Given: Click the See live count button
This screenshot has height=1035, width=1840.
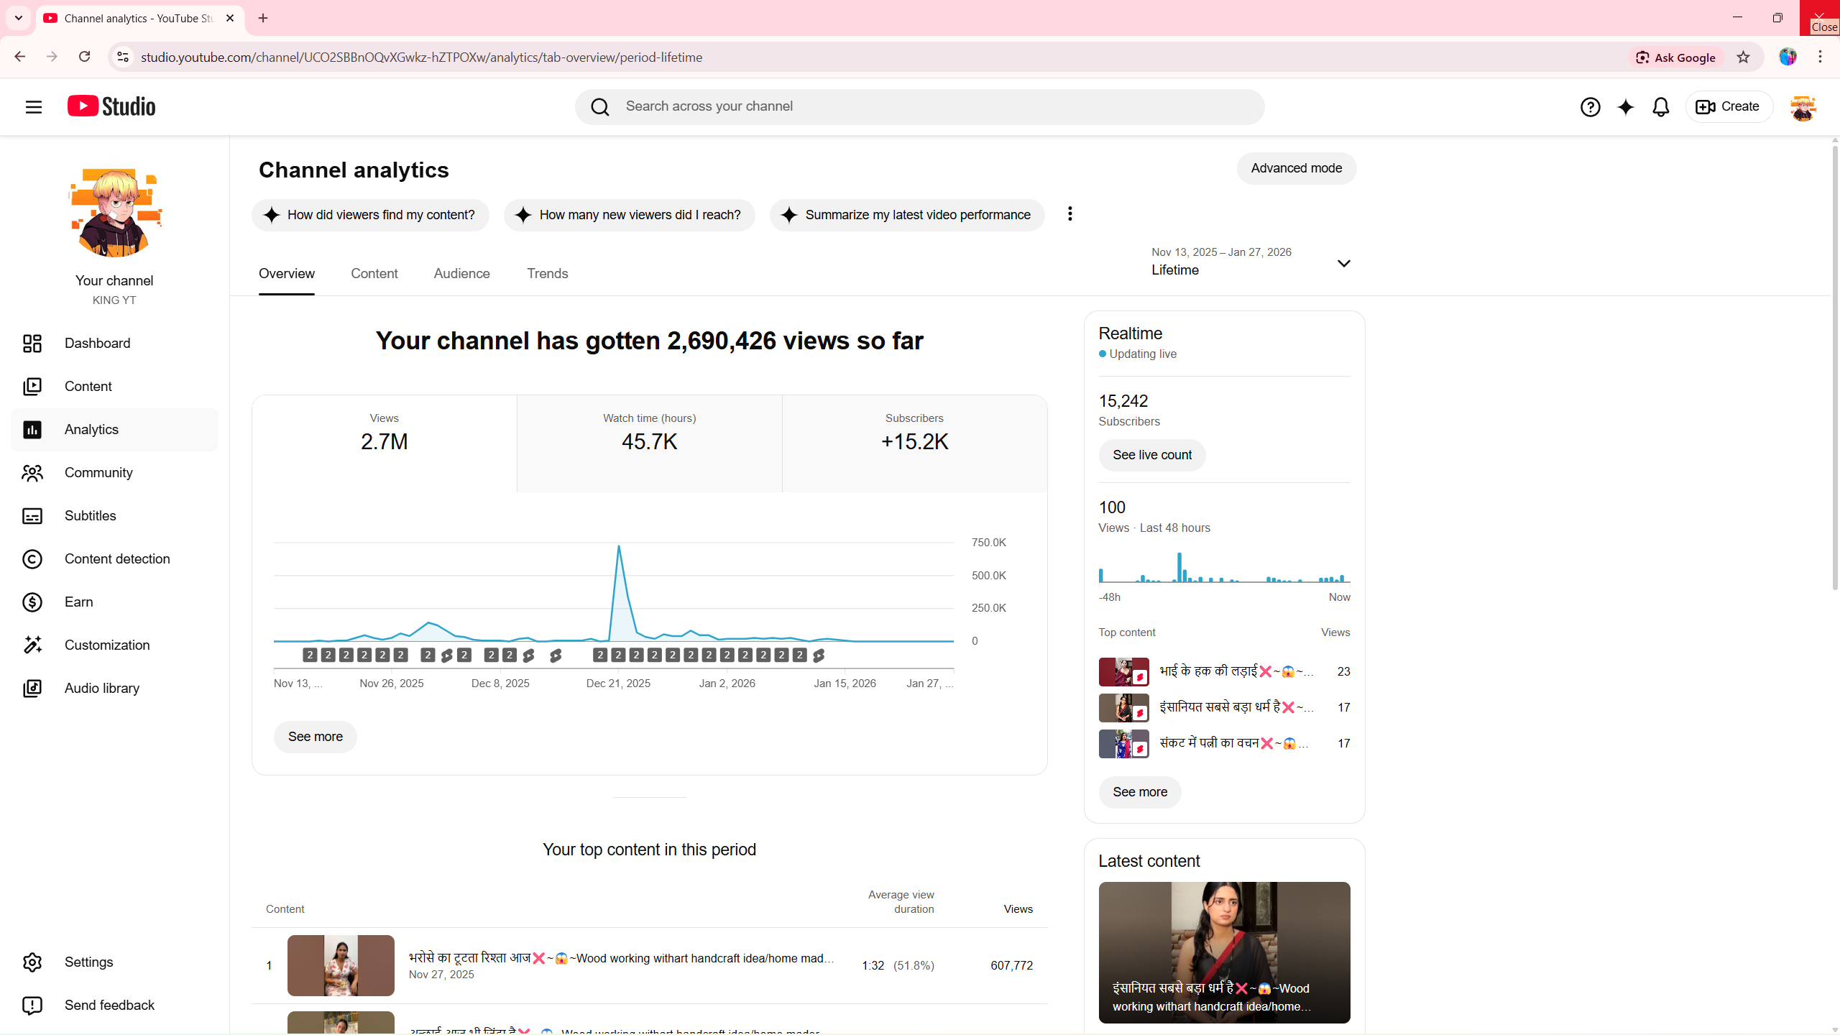Looking at the screenshot, I should click(x=1151, y=455).
